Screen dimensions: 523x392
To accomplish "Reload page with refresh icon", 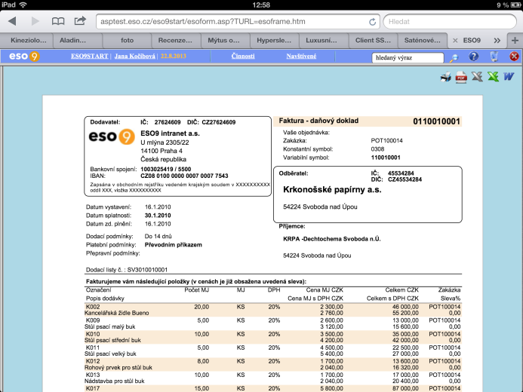I will (x=372, y=22).
